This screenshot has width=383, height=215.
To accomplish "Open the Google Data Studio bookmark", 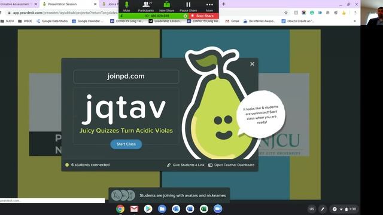I will 52,21.
